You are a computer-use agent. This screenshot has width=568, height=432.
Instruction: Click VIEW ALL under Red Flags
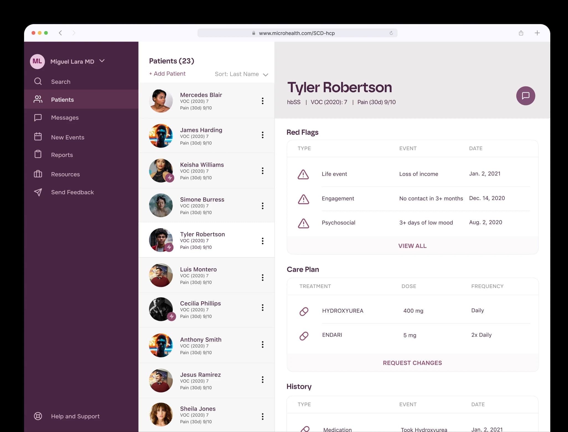412,246
